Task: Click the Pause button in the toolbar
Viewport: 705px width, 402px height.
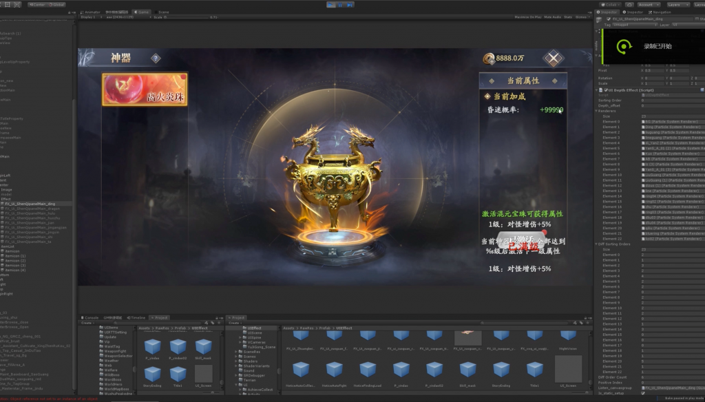Action: click(340, 5)
